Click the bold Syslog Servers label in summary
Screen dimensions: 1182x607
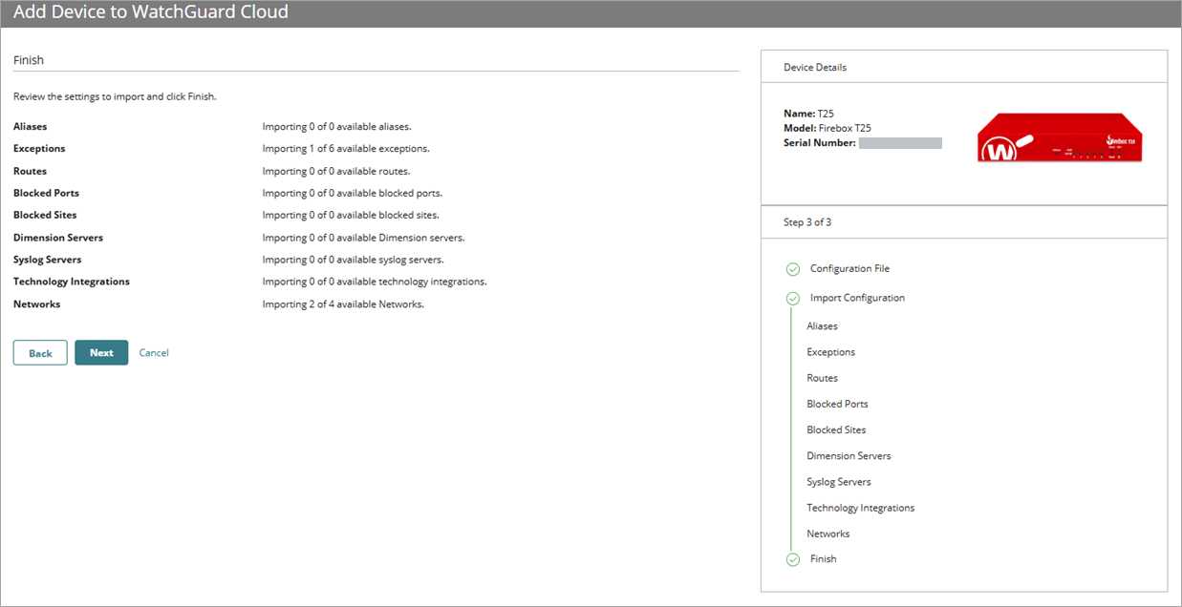48,260
